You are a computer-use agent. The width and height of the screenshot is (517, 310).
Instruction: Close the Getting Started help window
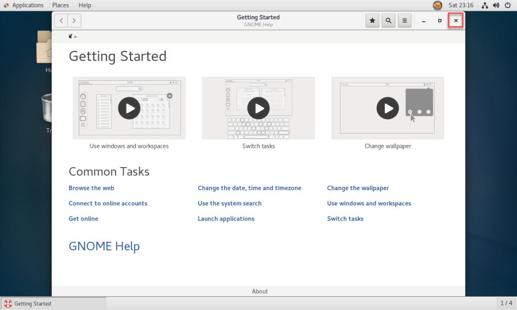(x=456, y=20)
